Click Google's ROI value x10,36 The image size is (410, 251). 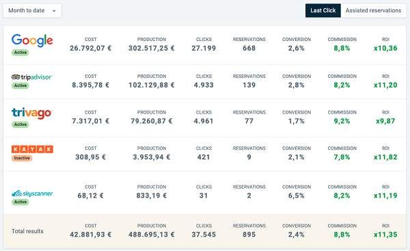(x=385, y=48)
